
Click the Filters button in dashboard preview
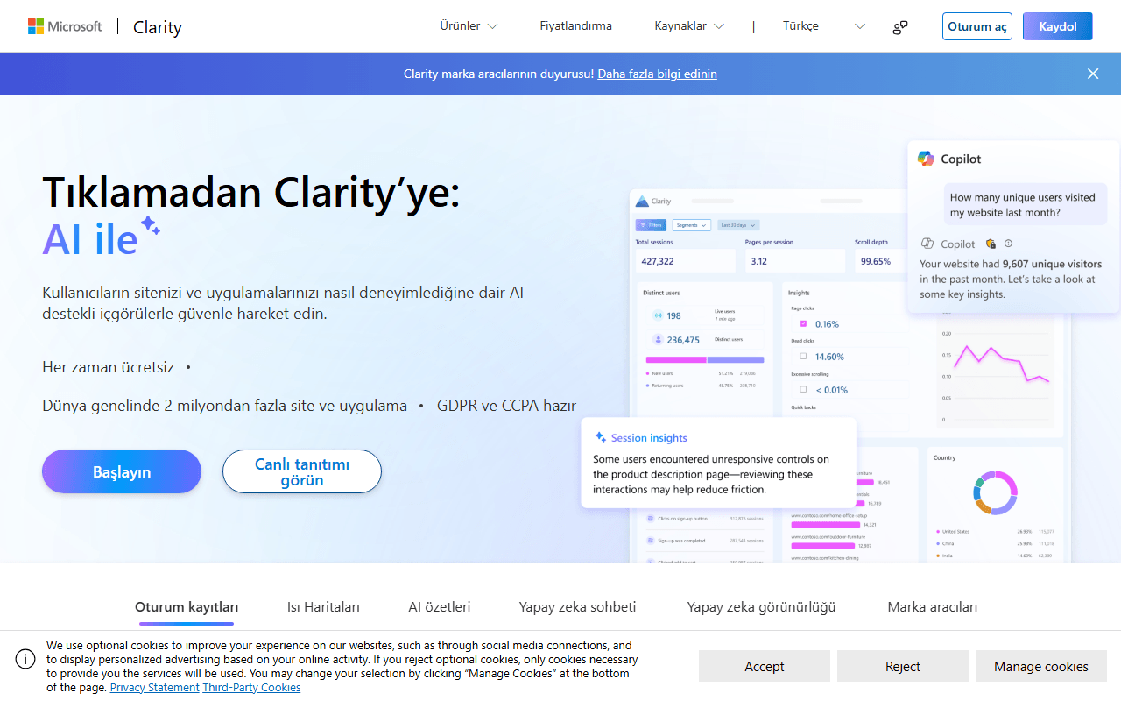pos(652,225)
